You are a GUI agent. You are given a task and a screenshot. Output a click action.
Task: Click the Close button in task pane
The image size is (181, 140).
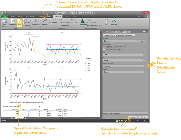143,117
